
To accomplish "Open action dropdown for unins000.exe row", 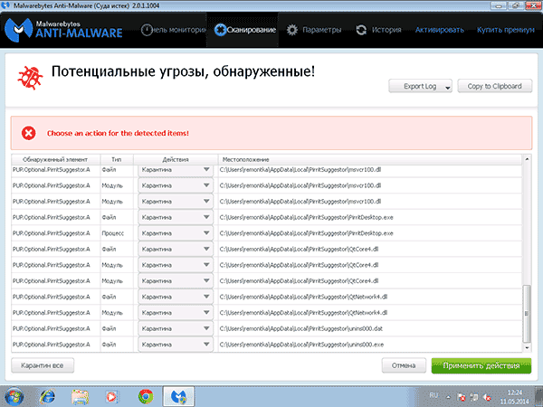I will (176, 345).
